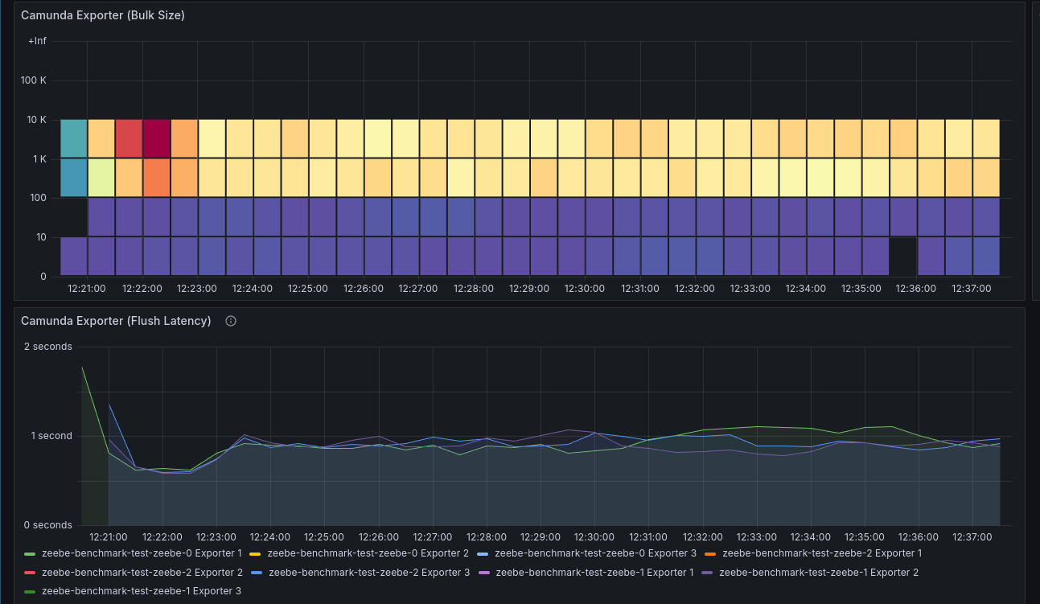Screen dimensions: 1040x604
Task: Open the Flush Latency panel info icon
Action: [231, 321]
